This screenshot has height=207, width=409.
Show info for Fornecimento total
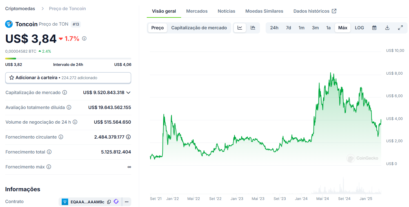pos(49,152)
